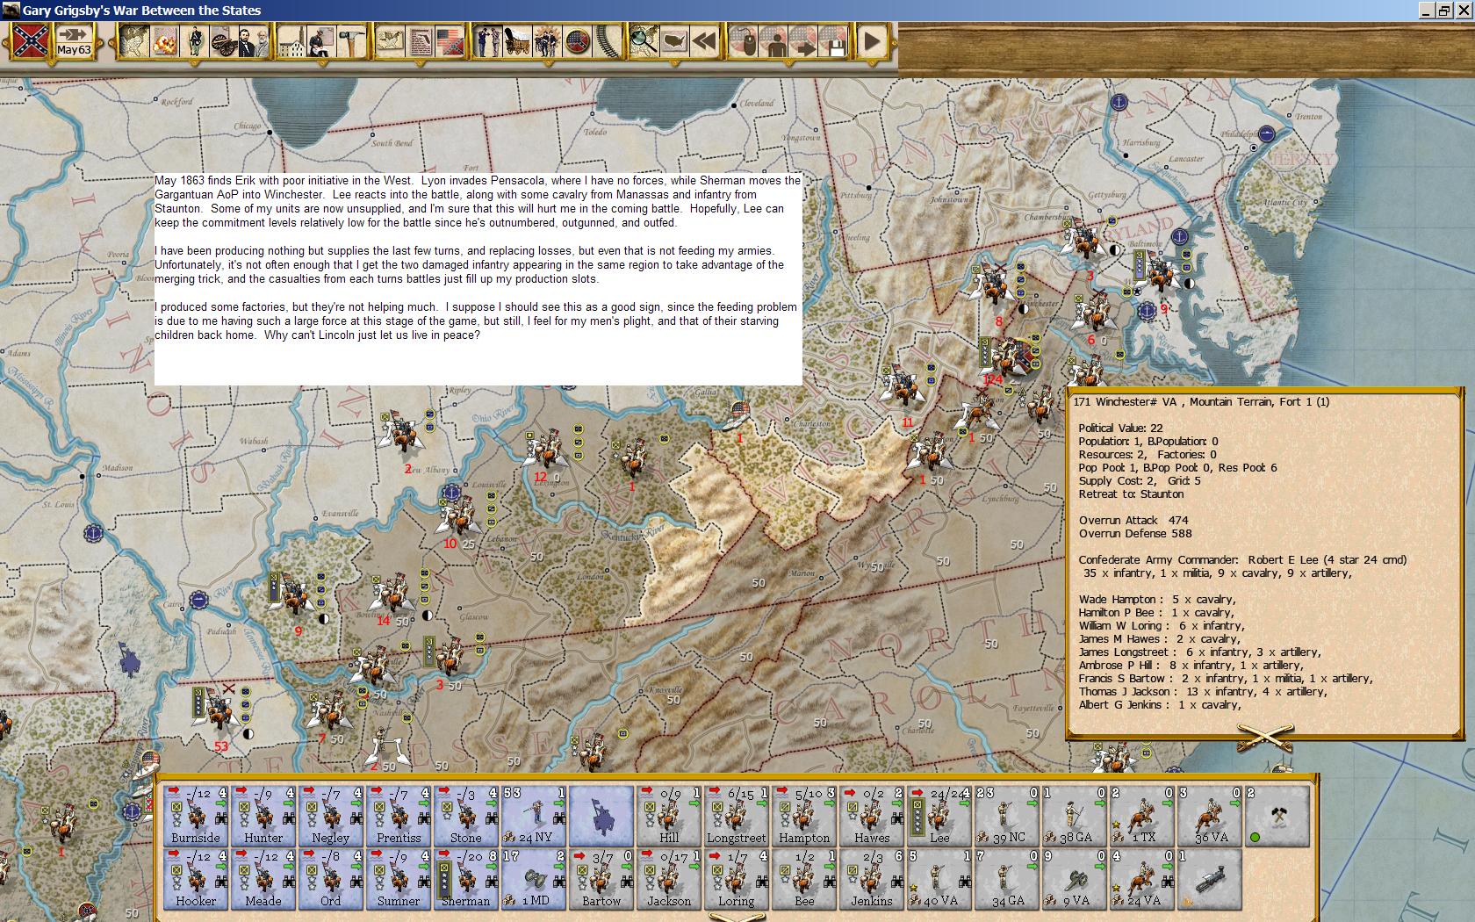Select the Stone unit card
1475x922 pixels.
click(x=466, y=816)
